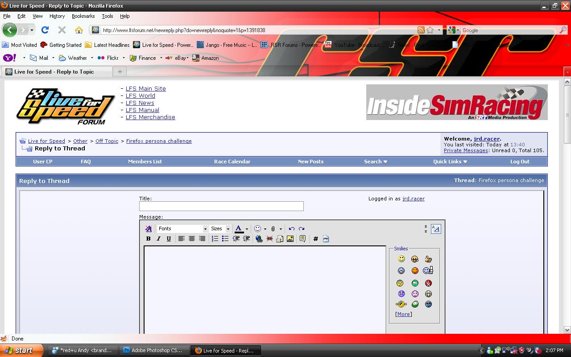This screenshot has width=571, height=357.
Task: Center-align the message text
Action: point(191,239)
